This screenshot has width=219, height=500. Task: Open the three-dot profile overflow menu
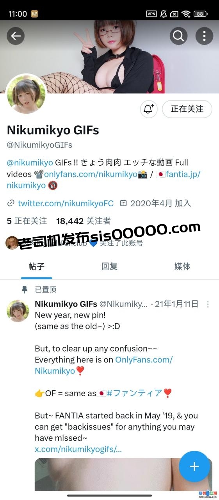(204, 36)
